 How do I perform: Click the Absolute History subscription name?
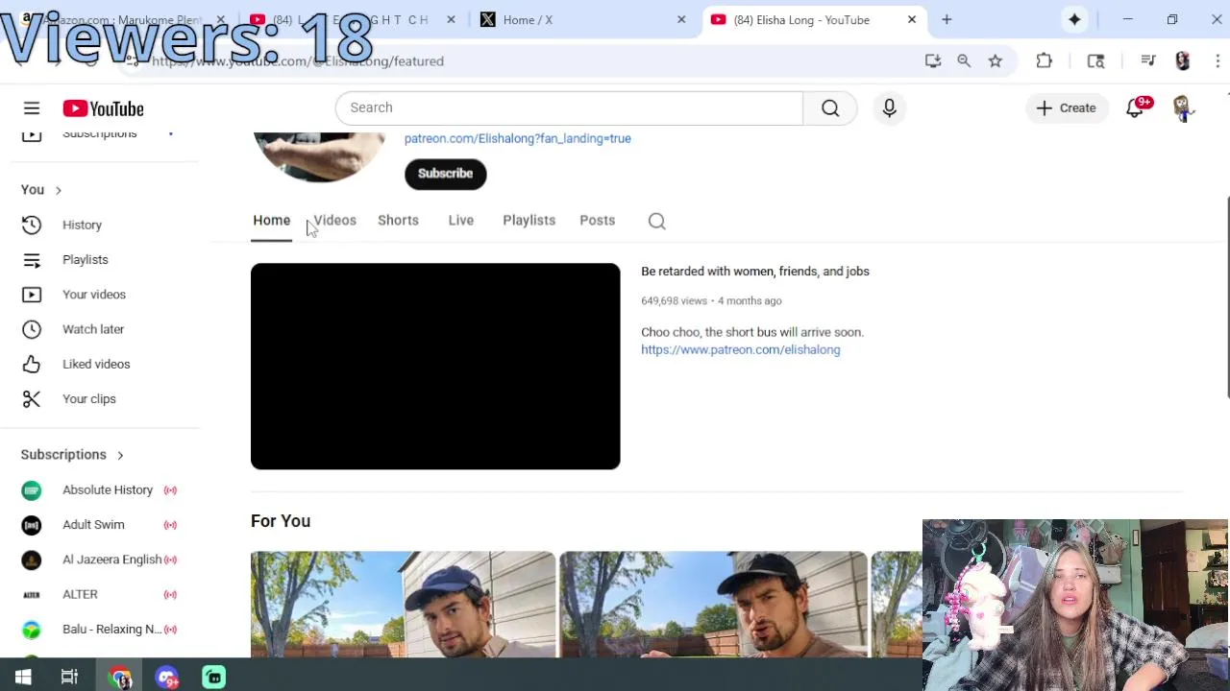(x=108, y=489)
